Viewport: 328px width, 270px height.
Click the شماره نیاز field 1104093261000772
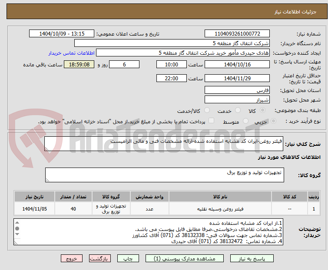point(237,34)
